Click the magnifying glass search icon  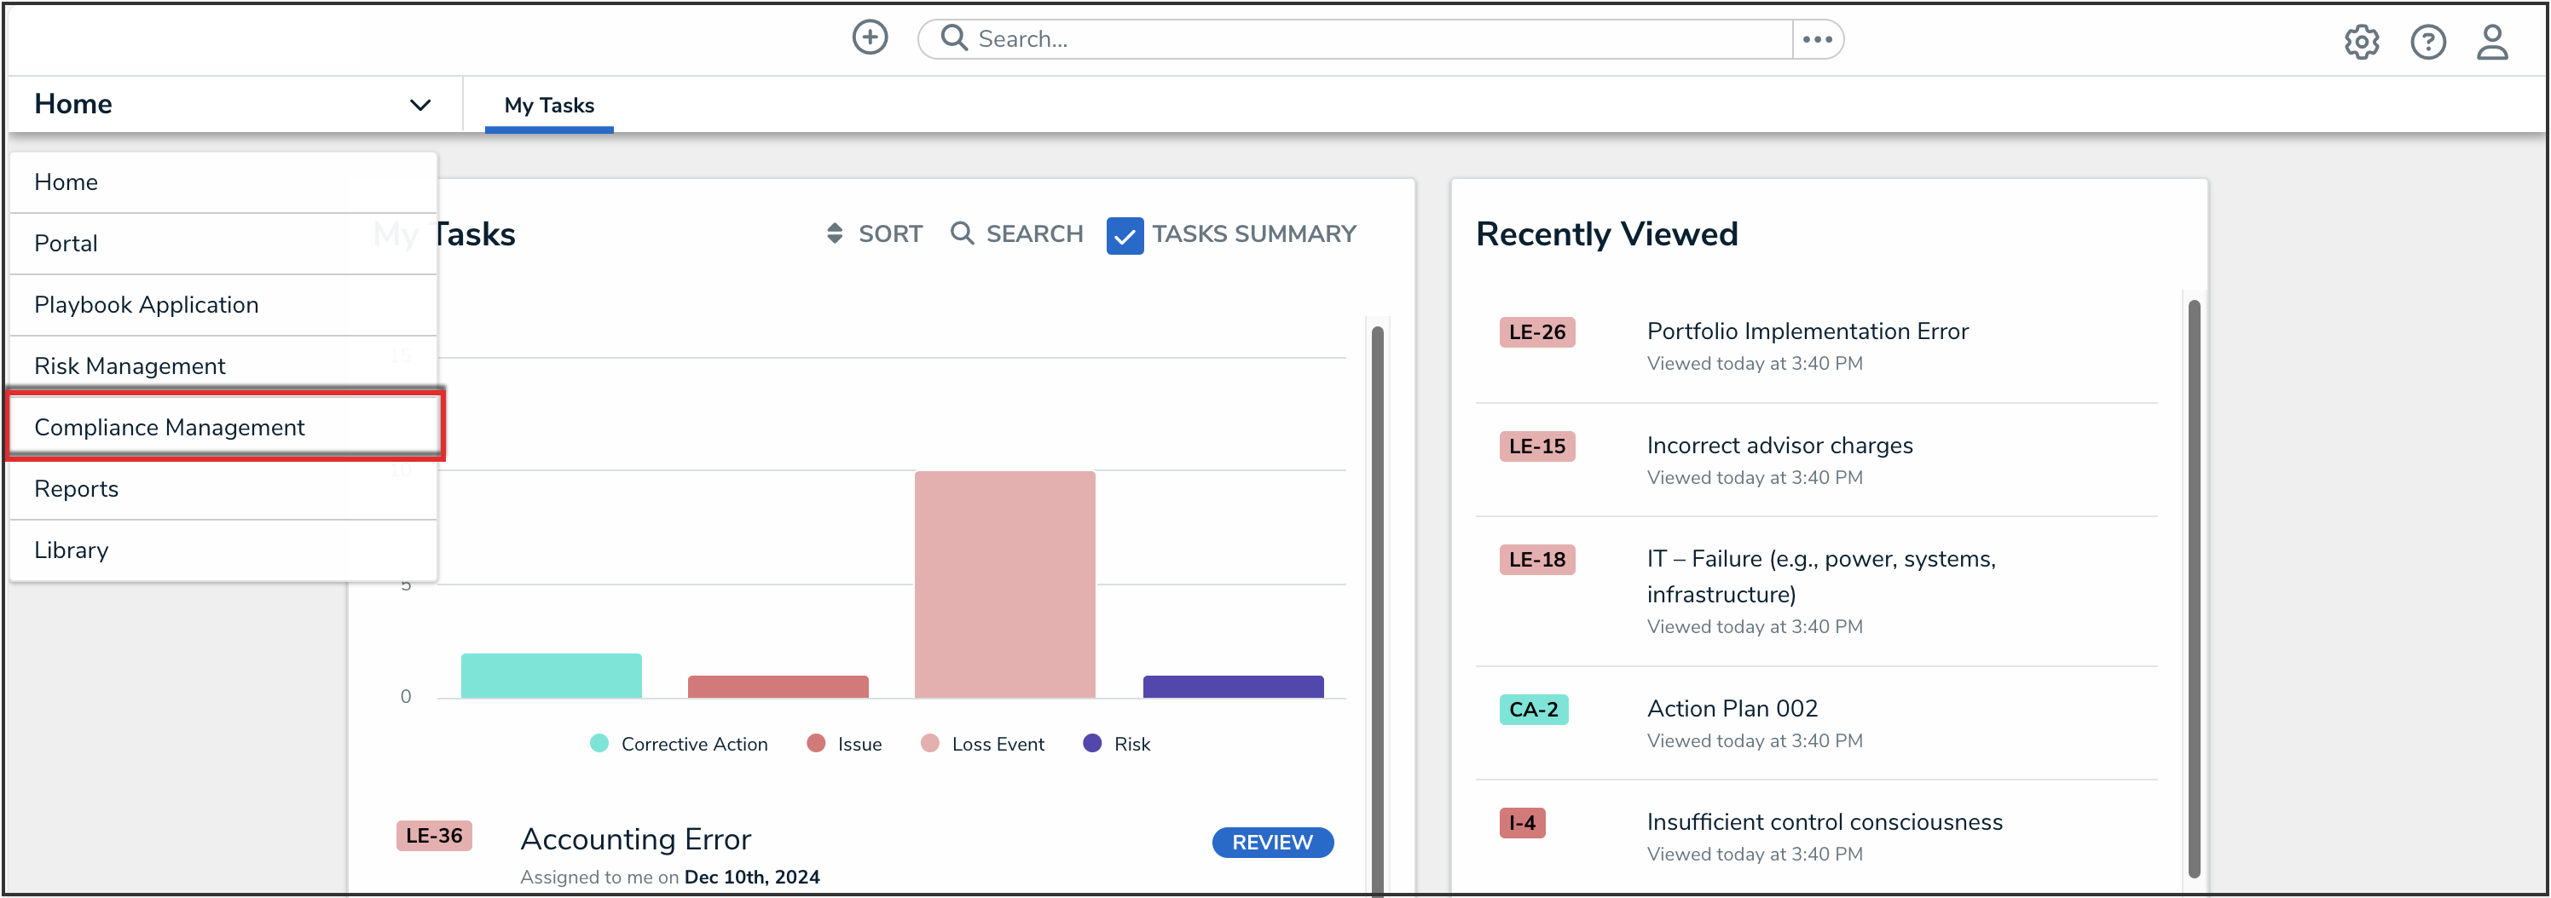954,38
